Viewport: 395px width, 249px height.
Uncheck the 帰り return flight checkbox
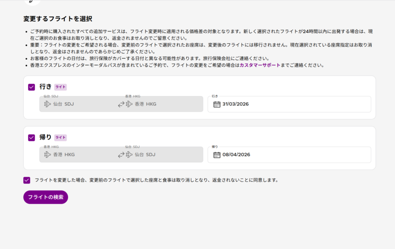32,138
